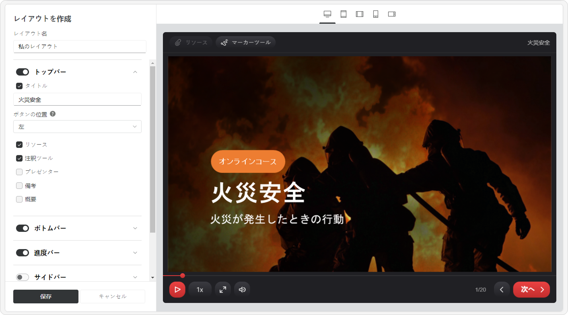Click the 火災安全 title in player top bar
Viewport: 568px width, 315px height.
[539, 43]
